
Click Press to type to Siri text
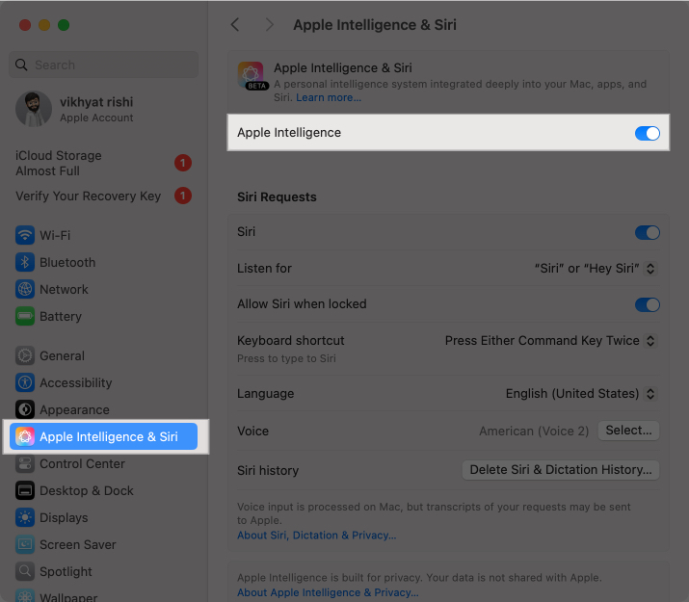(286, 358)
